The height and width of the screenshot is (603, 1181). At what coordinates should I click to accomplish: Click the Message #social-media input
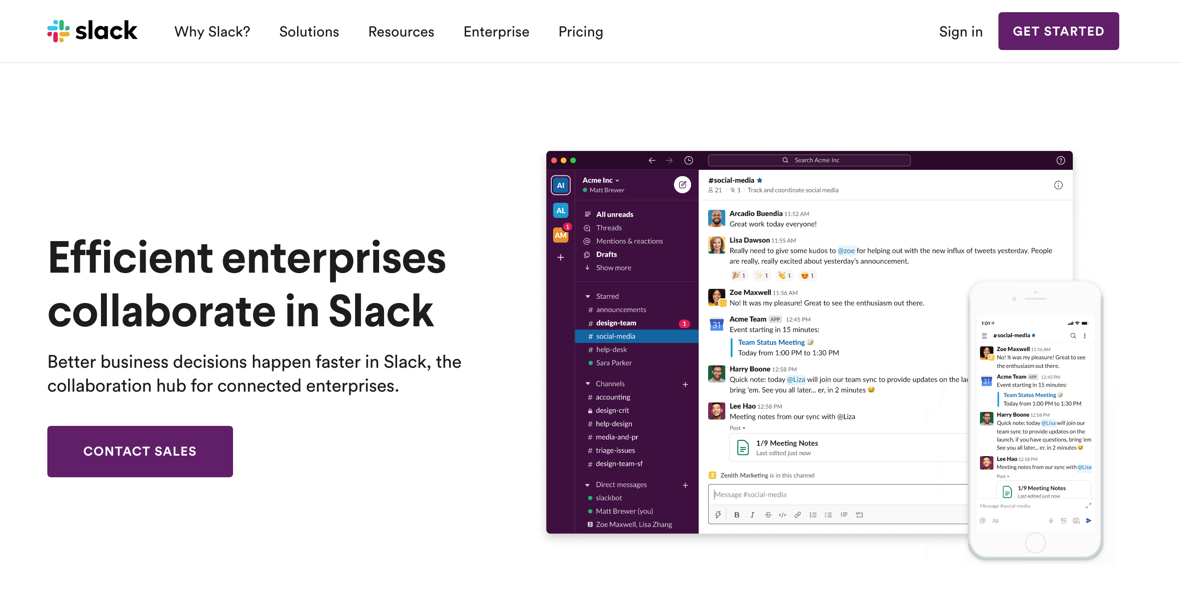click(838, 495)
